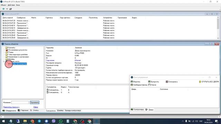The width and height of the screenshot is (221, 124).
Task: Click the volume icon in system tray
Action: coord(196,121)
